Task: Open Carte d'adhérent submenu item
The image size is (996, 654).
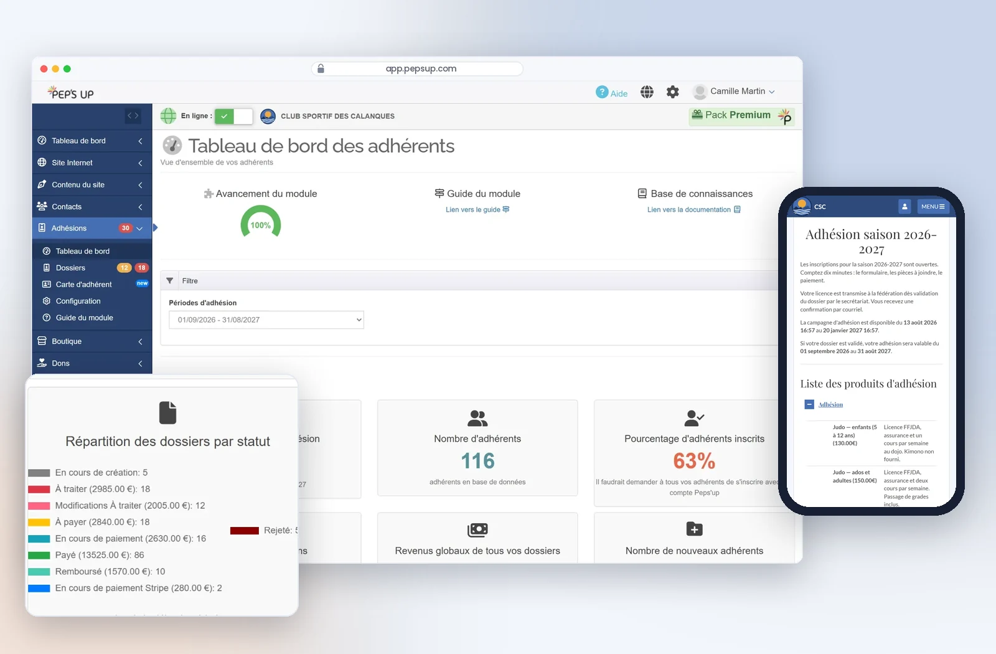Action: (92, 285)
